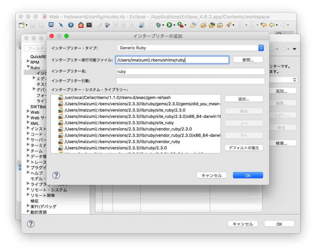316x252 pixels.
Task: Select SWTBot in the preferences tree
Action: [x=38, y=107]
